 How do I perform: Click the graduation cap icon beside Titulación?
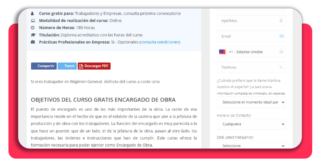33,35
